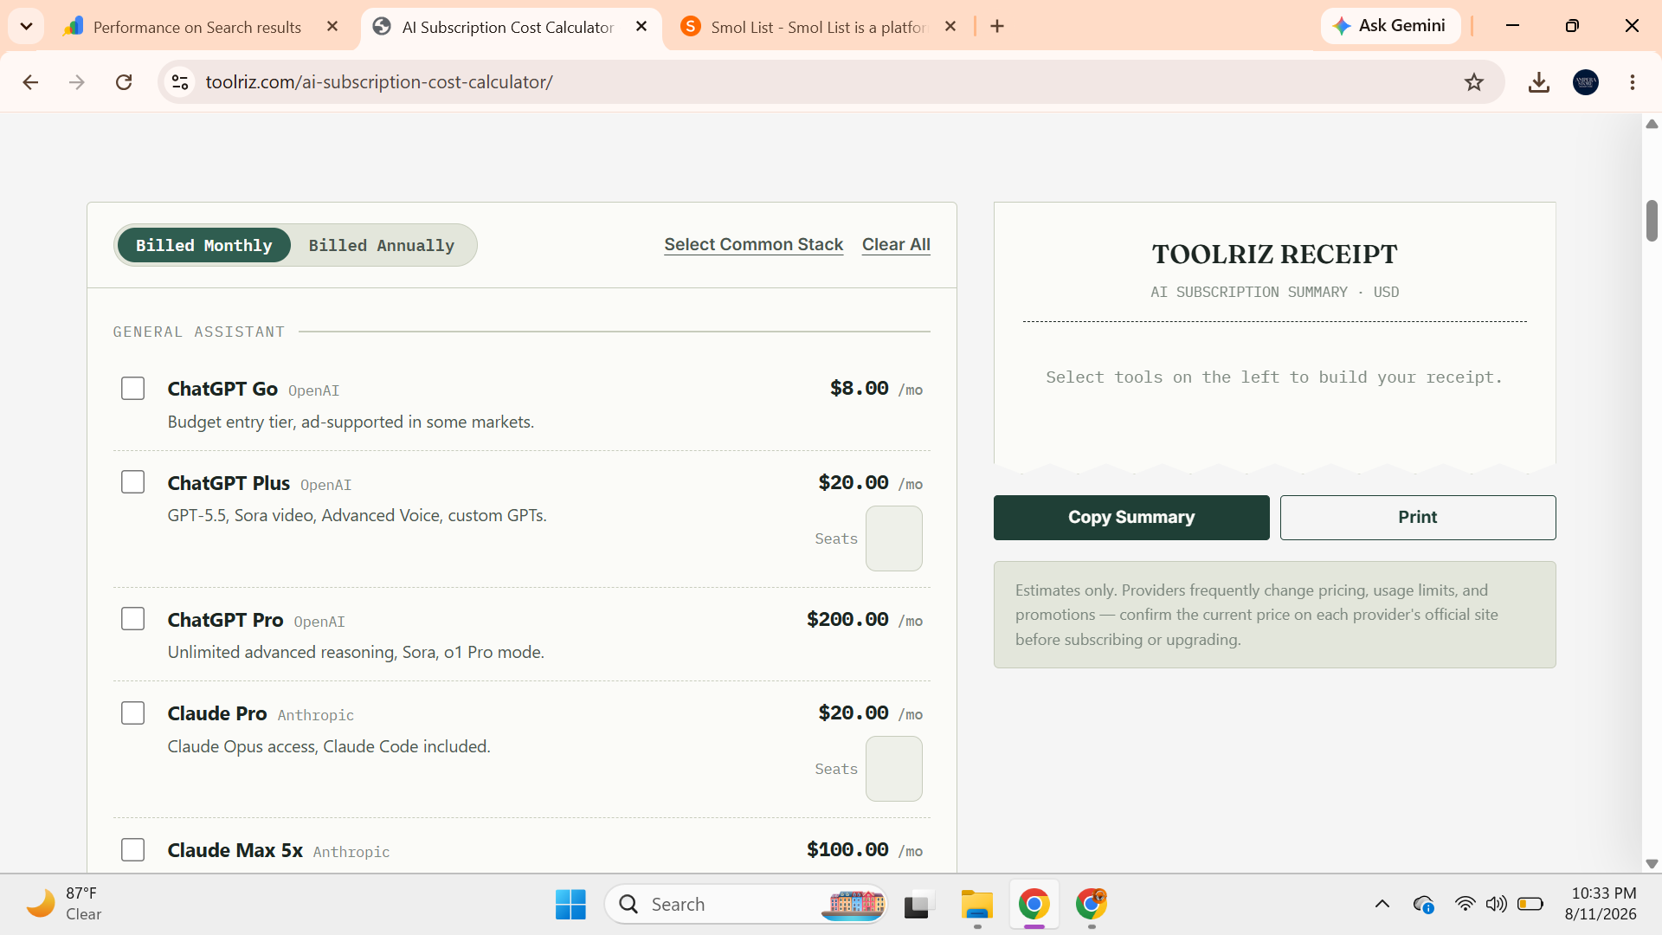
Task: Open the active Chrome taskbar icon
Action: (x=1034, y=905)
